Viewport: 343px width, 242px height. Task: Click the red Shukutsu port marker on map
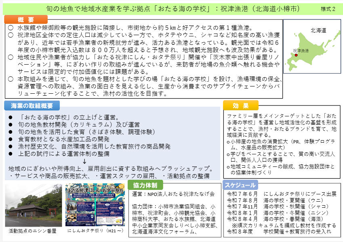[296, 55]
